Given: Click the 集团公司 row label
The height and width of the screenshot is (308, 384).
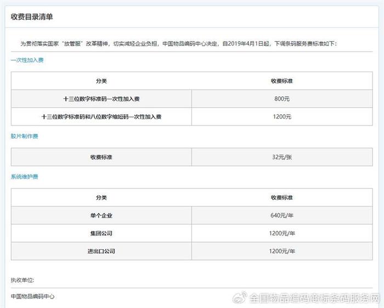Looking at the screenshot, I should [x=101, y=233].
